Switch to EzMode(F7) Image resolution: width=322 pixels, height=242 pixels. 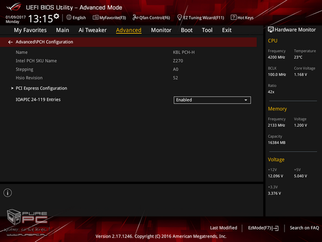tap(263, 228)
